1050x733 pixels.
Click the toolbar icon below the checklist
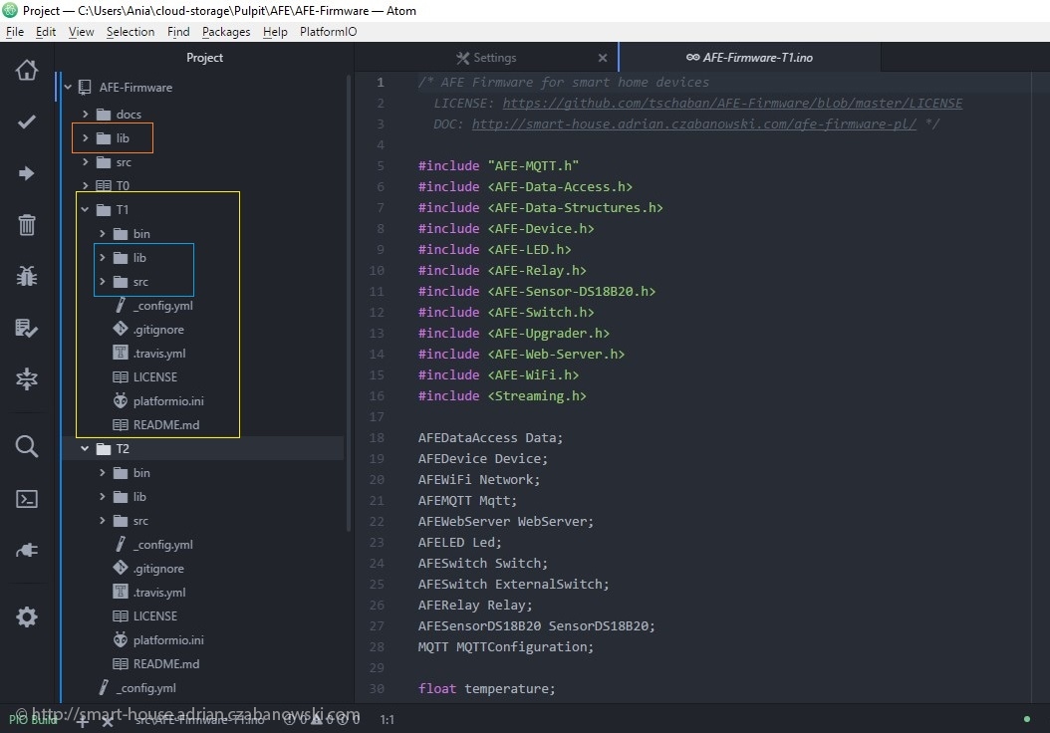(x=27, y=378)
